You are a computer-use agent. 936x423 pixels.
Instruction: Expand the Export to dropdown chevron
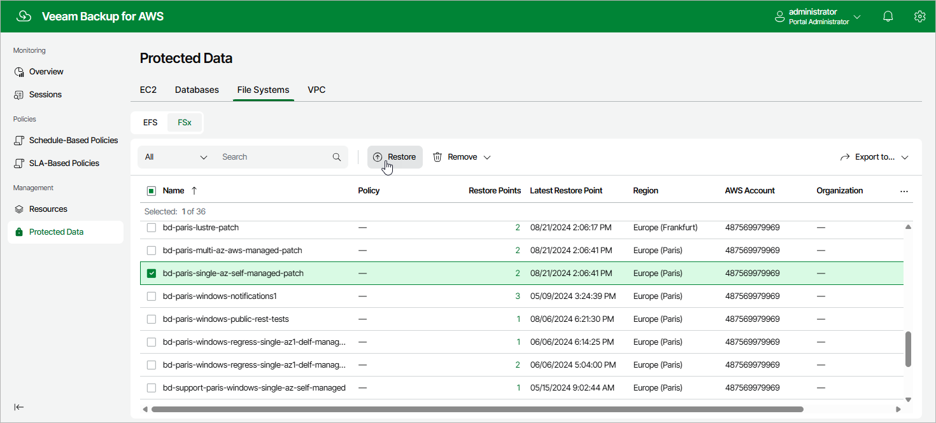[x=905, y=157]
